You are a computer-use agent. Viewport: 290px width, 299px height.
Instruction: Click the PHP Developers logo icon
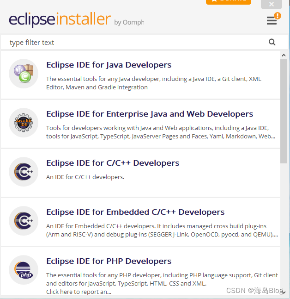coord(24,270)
